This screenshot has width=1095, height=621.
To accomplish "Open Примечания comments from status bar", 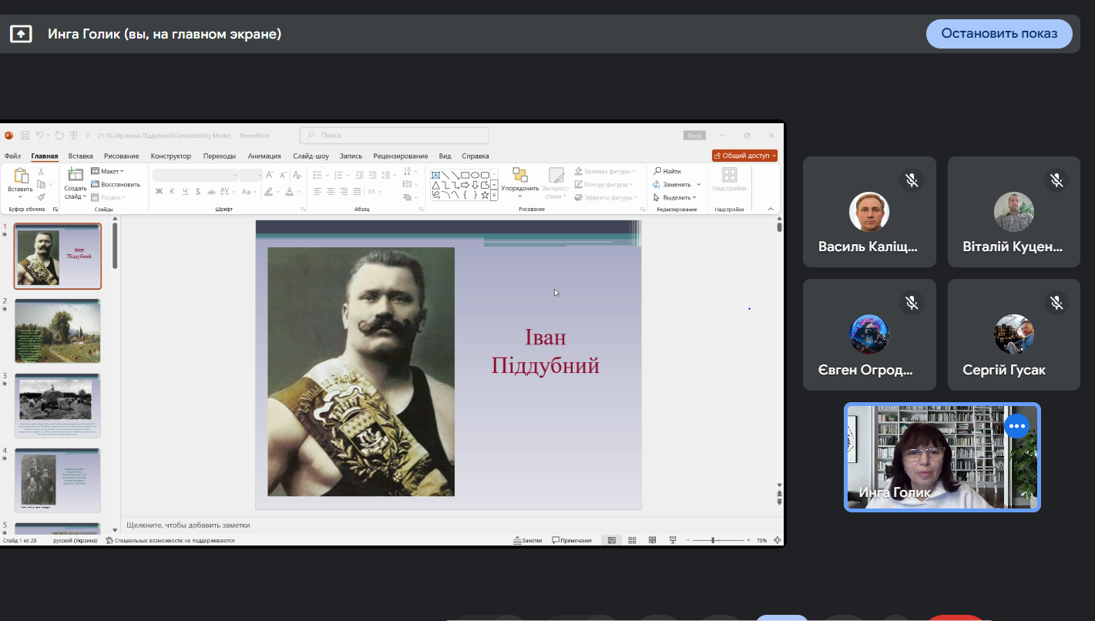I will coord(572,540).
